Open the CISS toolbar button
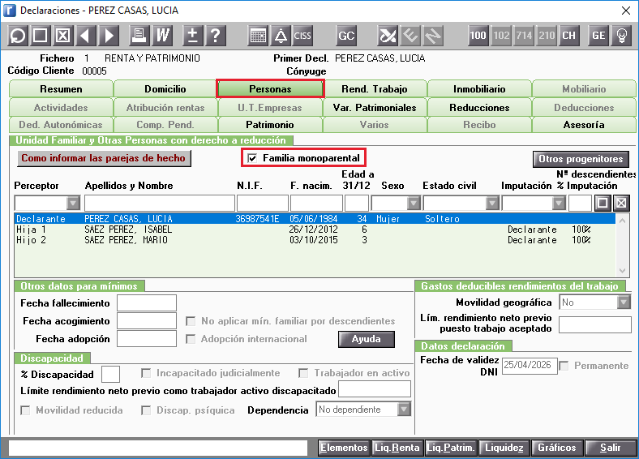 click(x=302, y=36)
